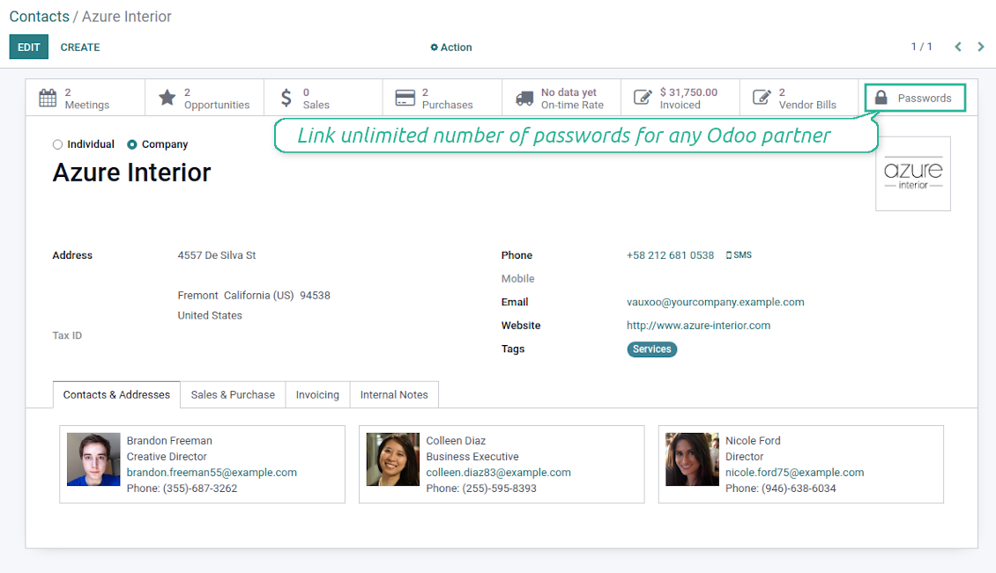Open Vendor Bills via the edit icon
This screenshot has width=996, height=573.
(762, 98)
